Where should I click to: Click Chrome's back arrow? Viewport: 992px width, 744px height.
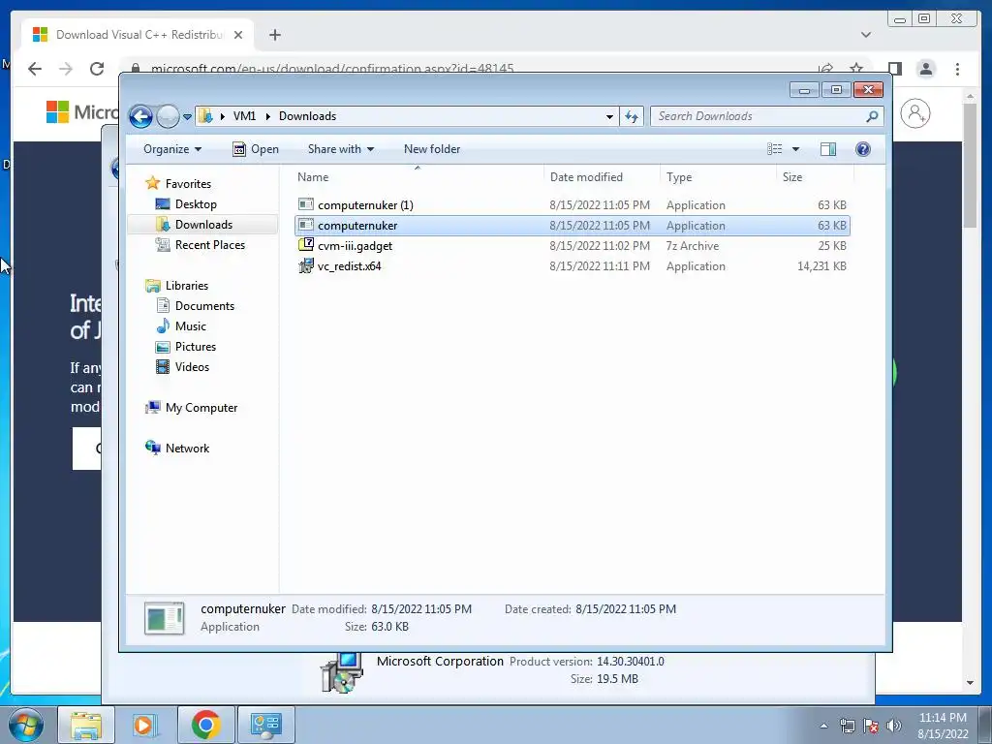coord(35,69)
